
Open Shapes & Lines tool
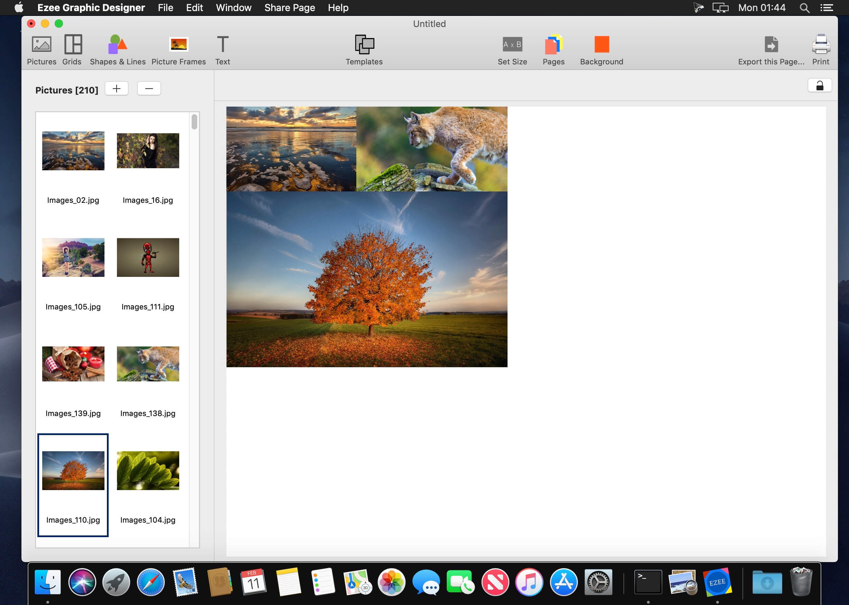[118, 49]
